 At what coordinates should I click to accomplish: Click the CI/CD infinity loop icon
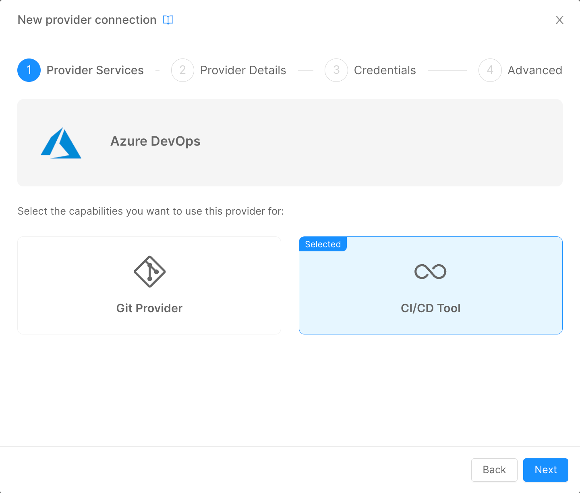coord(430,272)
